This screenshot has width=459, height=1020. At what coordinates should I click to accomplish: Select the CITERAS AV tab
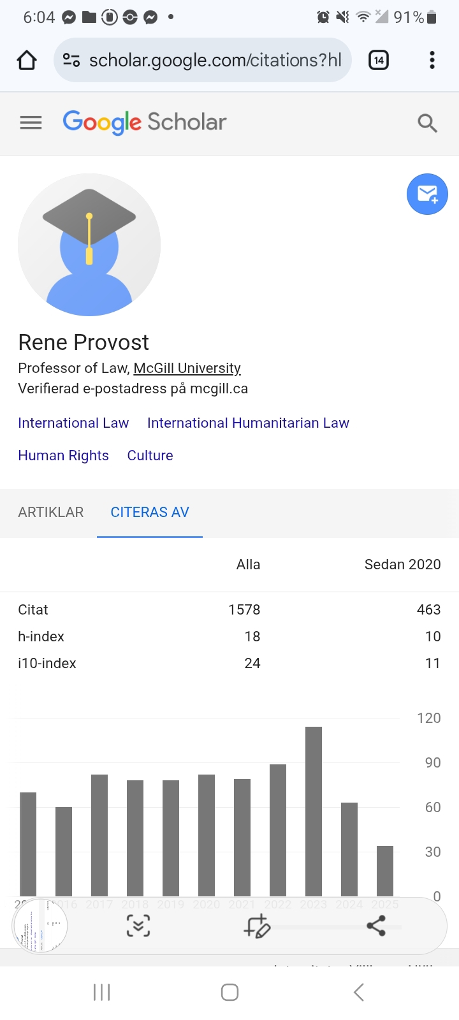click(150, 513)
